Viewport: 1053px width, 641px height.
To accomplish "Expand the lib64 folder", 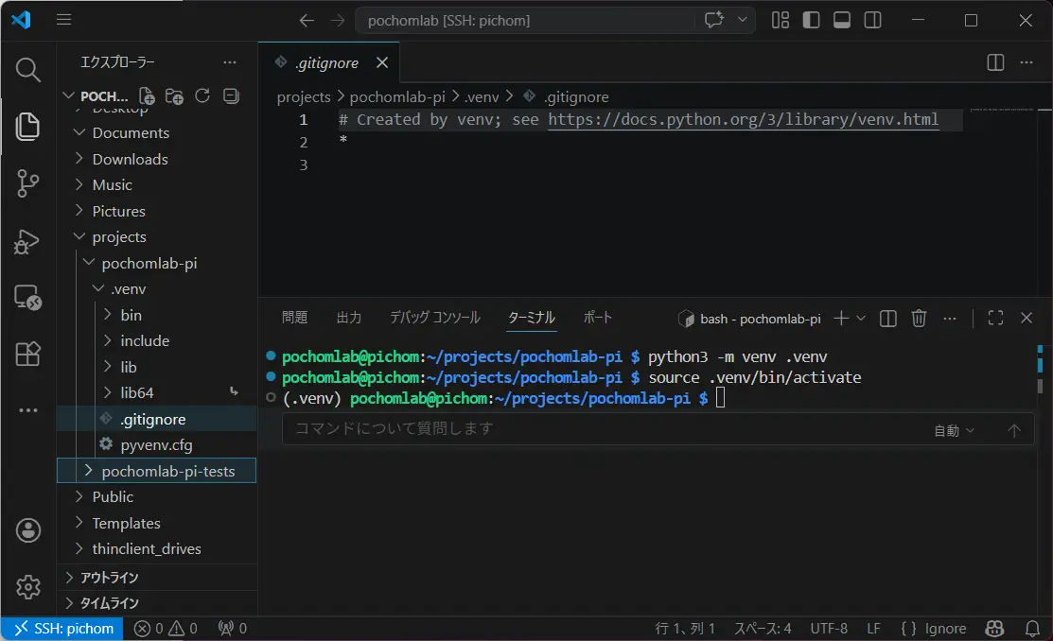I will (108, 392).
